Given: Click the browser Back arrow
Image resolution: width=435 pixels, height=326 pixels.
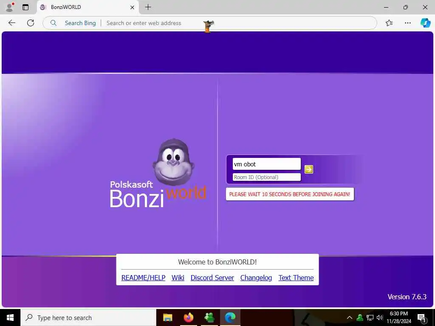Looking at the screenshot, I should (11, 23).
